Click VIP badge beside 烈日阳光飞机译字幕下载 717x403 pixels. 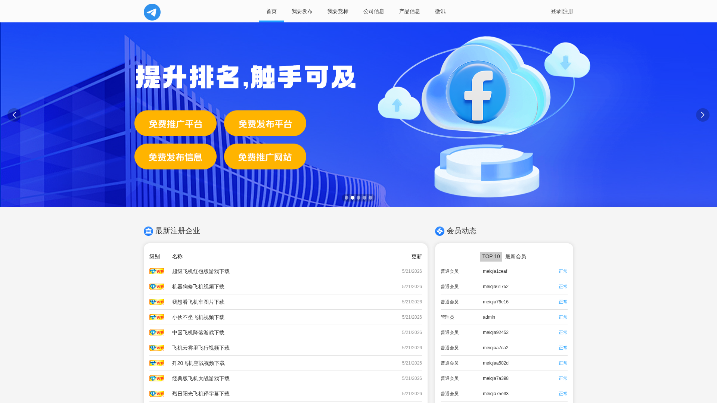[157, 394]
